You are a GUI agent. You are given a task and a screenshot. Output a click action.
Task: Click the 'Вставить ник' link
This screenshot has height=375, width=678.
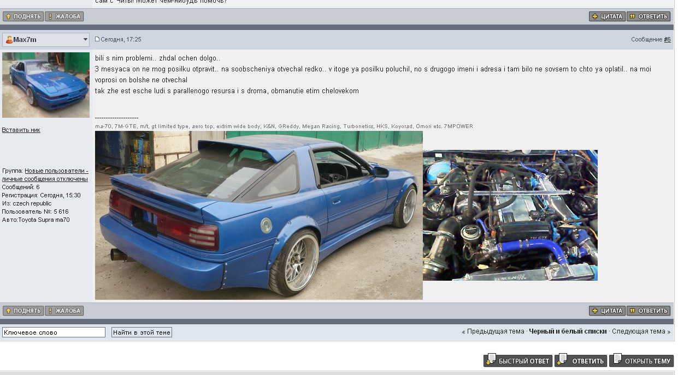[x=21, y=130]
